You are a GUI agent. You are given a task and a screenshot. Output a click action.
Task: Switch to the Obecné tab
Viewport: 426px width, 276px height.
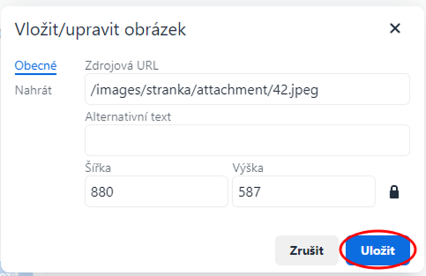(35, 66)
